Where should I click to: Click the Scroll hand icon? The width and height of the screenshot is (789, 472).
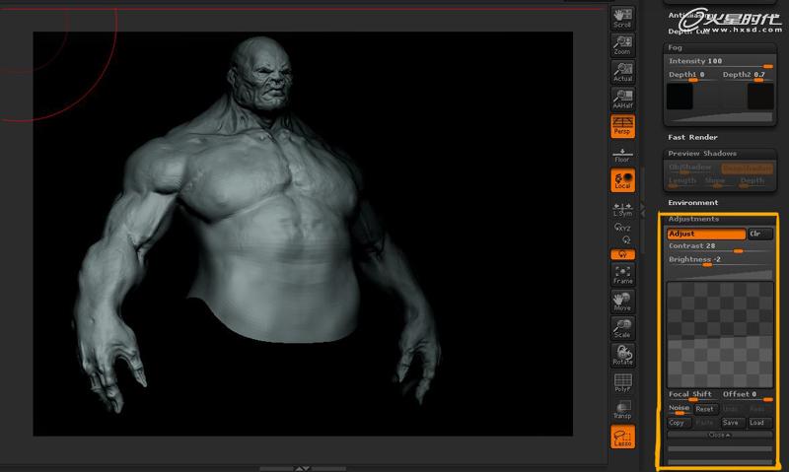(622, 18)
